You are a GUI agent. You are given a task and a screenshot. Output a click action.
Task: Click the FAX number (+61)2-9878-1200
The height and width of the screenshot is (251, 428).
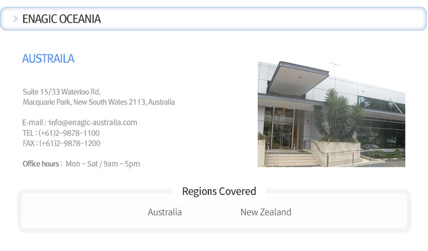tap(70, 143)
